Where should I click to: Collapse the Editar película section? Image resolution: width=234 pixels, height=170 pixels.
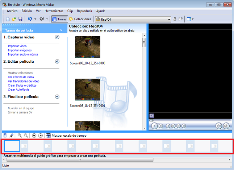(x=57, y=61)
